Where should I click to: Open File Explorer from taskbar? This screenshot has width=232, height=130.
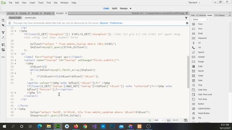click(x=49, y=126)
